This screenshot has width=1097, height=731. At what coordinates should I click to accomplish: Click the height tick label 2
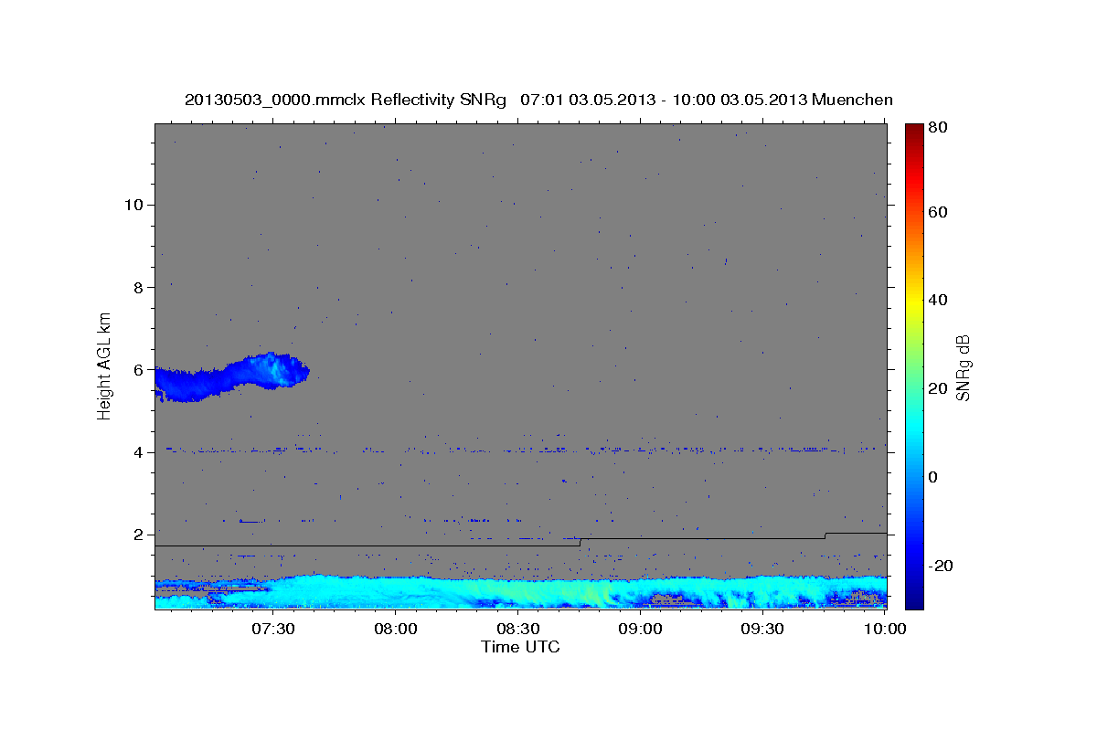(138, 535)
